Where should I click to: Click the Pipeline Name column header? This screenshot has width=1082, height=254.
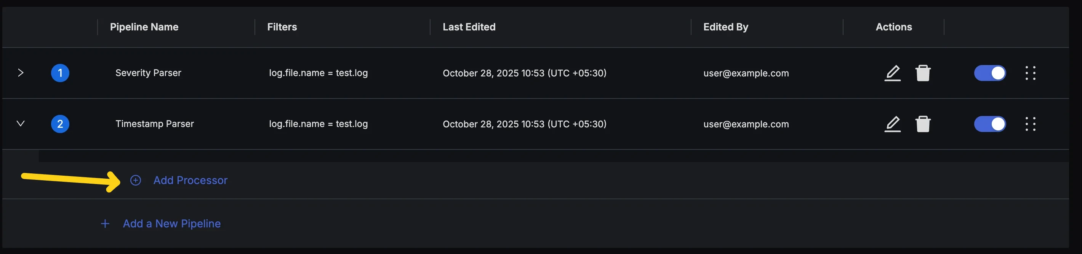[x=144, y=27]
